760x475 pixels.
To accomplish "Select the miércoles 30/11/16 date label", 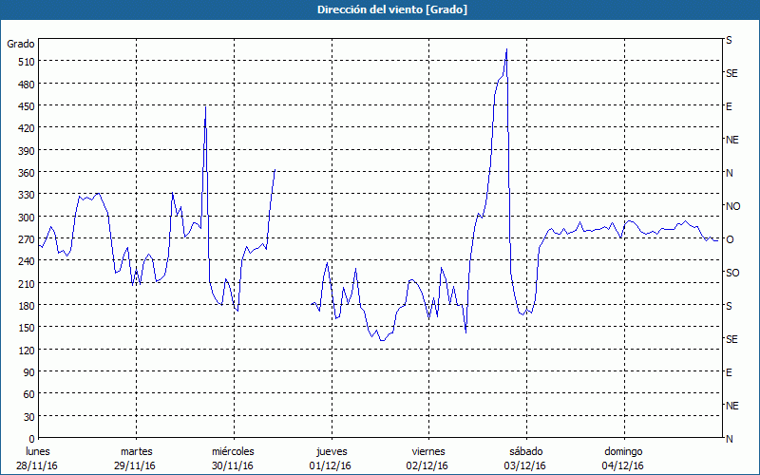I will (233, 459).
